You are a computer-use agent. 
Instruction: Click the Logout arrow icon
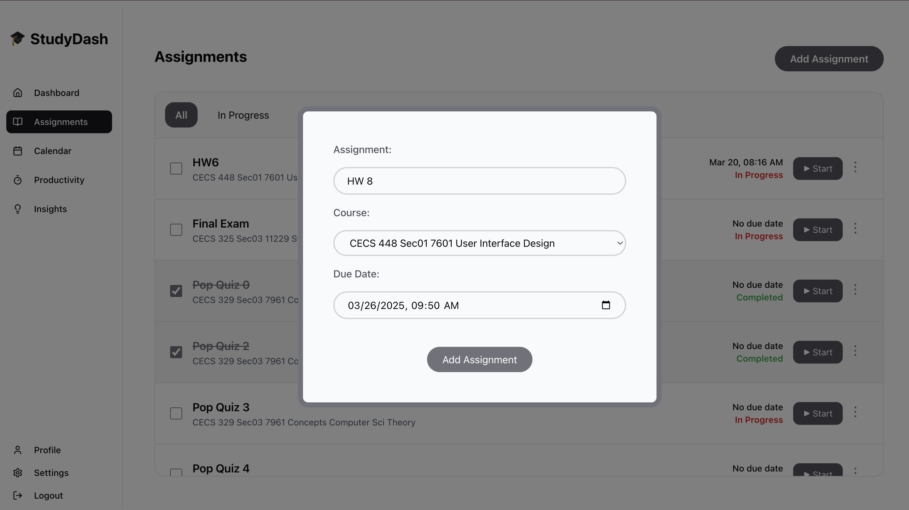pos(18,495)
